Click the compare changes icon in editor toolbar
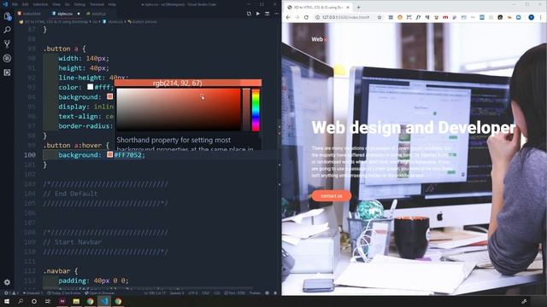Screen dimensions: 547x307 [249, 14]
